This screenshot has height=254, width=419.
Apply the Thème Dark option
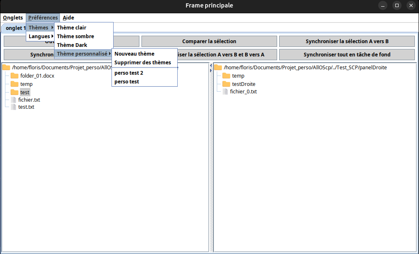72,45
